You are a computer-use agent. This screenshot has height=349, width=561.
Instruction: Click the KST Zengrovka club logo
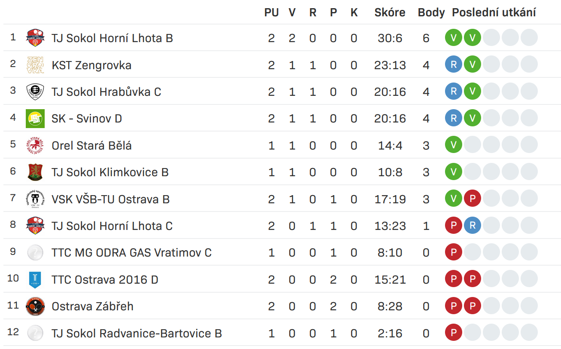point(35,65)
